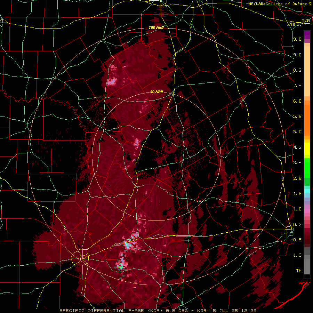Pick the cyan segment of color bar
Viewport: 313px width, 313px height.
pyautogui.click(x=307, y=191)
